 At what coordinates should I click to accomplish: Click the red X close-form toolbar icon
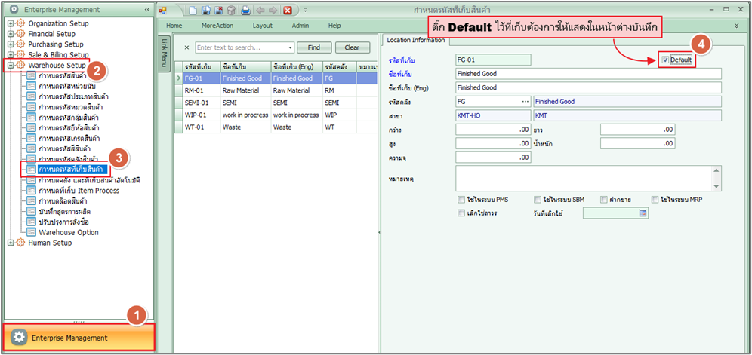click(288, 10)
